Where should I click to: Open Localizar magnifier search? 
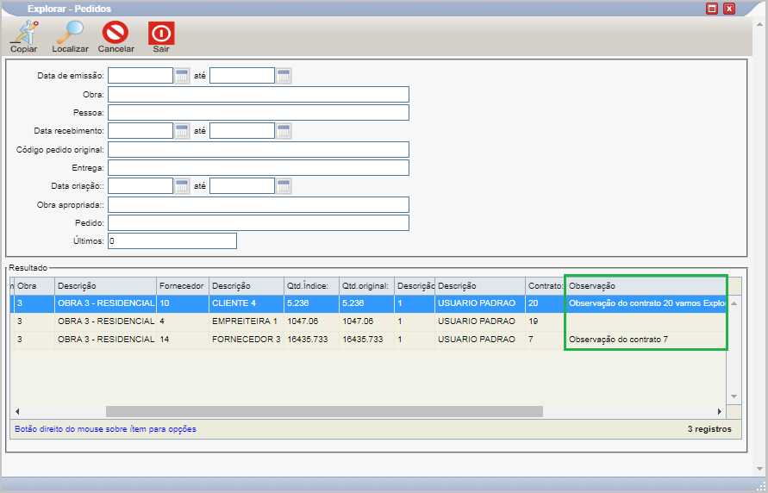(70, 36)
